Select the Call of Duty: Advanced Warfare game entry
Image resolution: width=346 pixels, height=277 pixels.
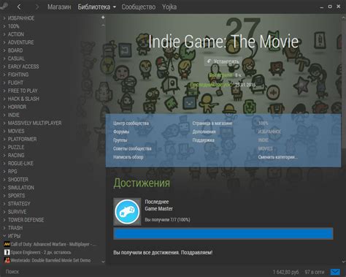click(x=50, y=244)
